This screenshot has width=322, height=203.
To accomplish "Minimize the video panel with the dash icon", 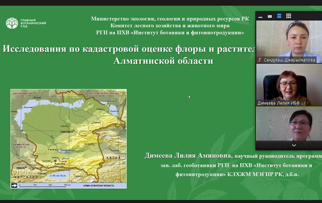I will click(x=261, y=16).
